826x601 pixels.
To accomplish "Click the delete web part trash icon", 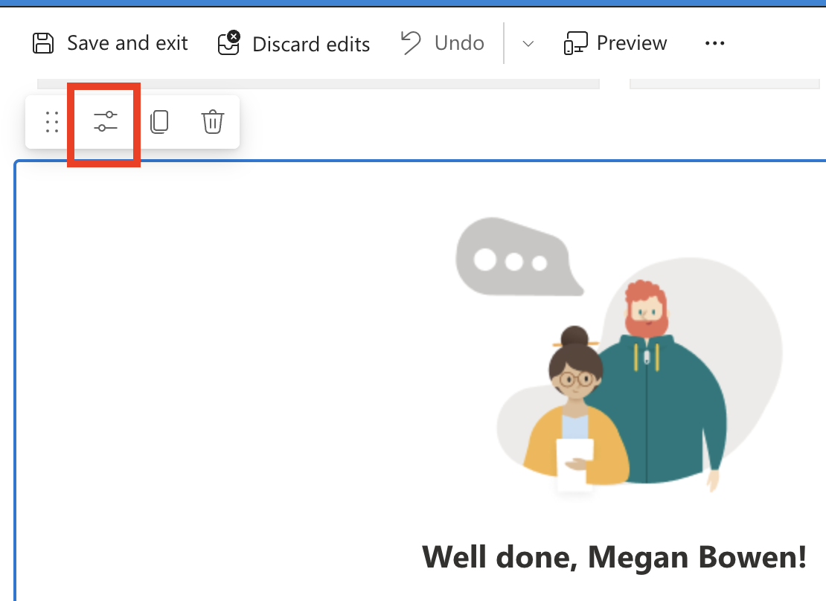I will click(x=212, y=122).
